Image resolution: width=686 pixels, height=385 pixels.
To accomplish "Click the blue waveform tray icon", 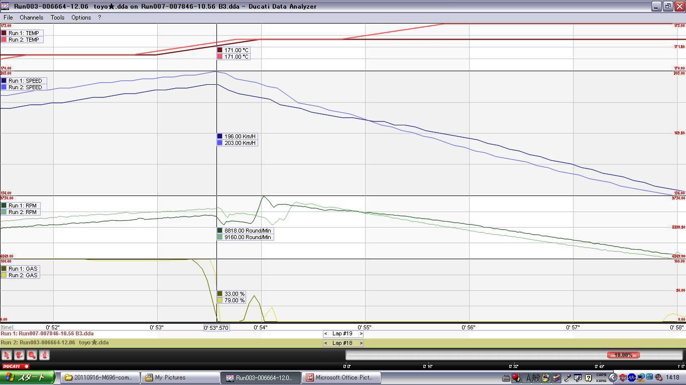I will pyautogui.click(x=632, y=377).
